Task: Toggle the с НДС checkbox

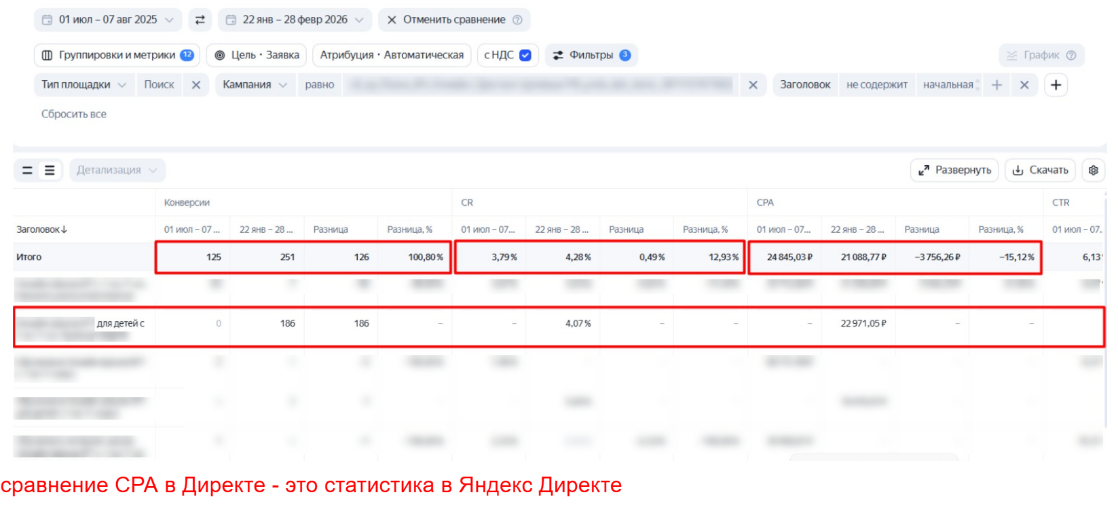Action: coord(525,55)
